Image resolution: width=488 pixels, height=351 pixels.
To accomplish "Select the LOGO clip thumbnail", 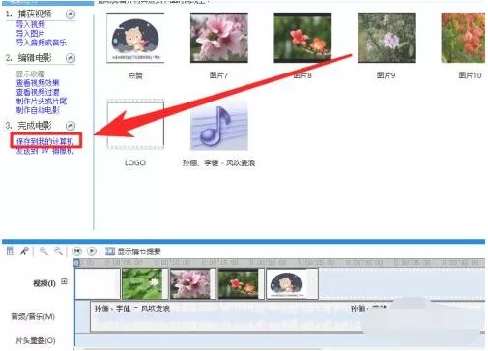I will click(135, 125).
